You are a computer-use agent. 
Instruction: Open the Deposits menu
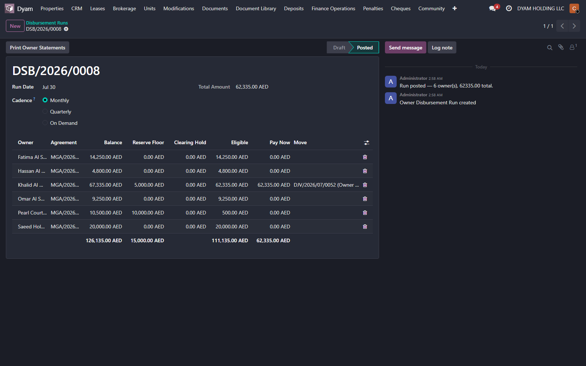[x=294, y=8]
